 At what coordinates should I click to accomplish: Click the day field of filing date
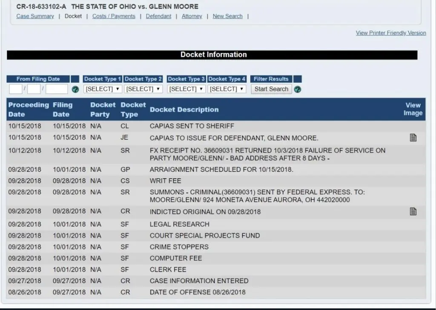tap(34, 89)
